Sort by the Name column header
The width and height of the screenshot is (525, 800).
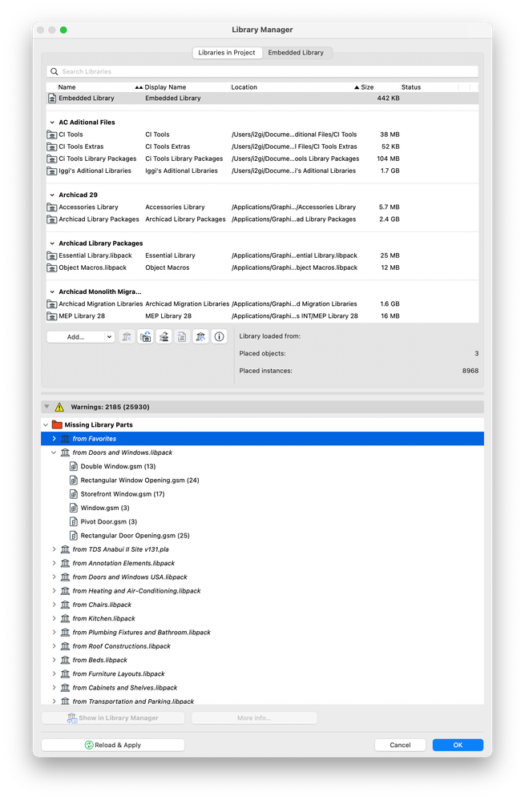point(67,87)
